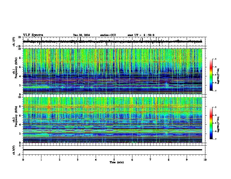Click time axis tick label "10"

205,160
